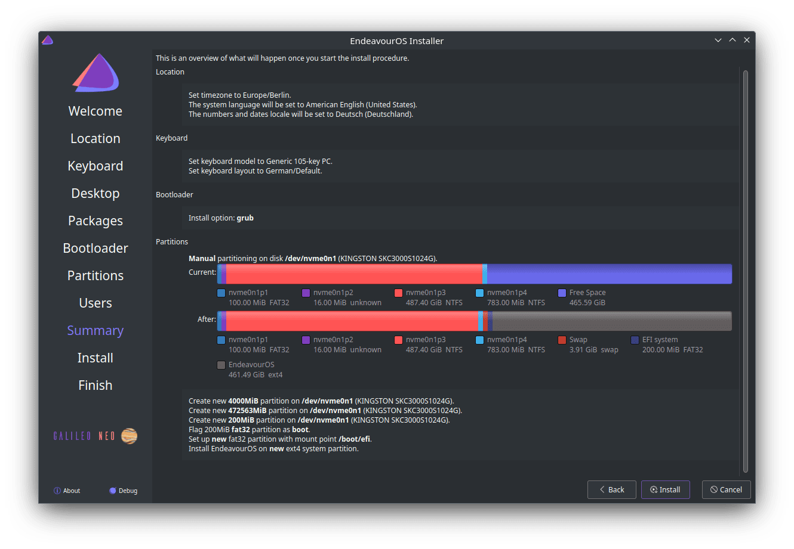The width and height of the screenshot is (794, 549).
Task: Click 'Set timezone to Europe/Berlin.' text
Action: coord(240,95)
